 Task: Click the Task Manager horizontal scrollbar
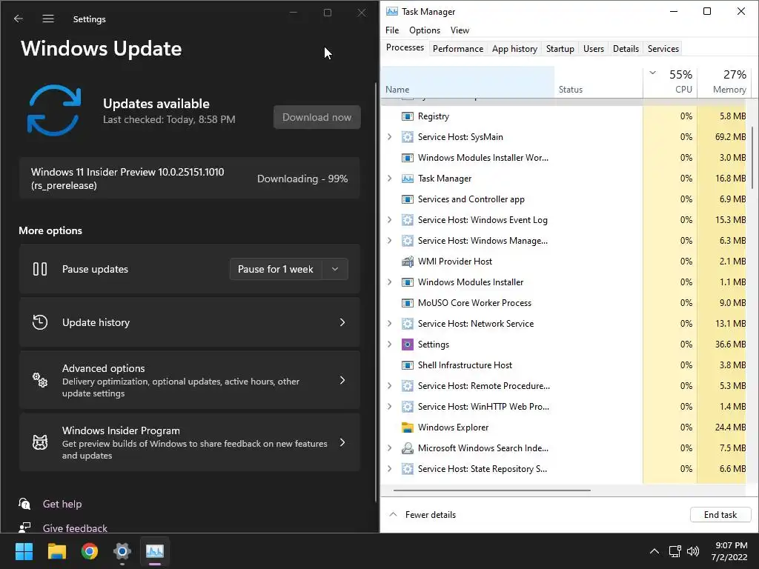tap(492, 490)
